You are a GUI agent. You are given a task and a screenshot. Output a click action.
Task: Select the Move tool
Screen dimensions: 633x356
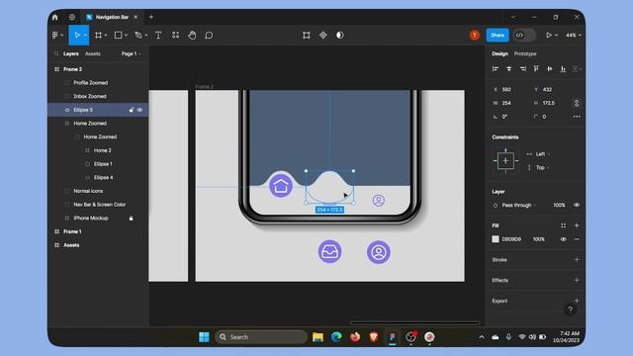[77, 36]
